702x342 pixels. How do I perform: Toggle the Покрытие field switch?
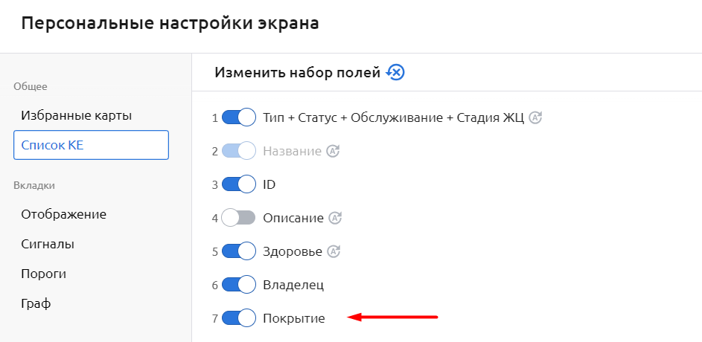click(239, 318)
